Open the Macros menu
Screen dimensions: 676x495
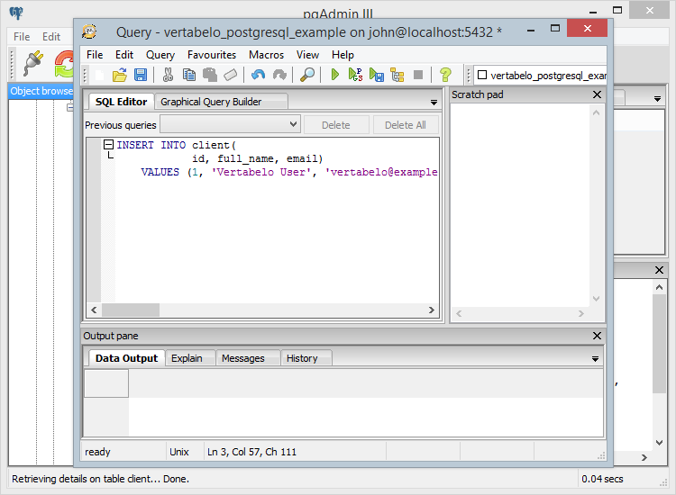point(266,55)
